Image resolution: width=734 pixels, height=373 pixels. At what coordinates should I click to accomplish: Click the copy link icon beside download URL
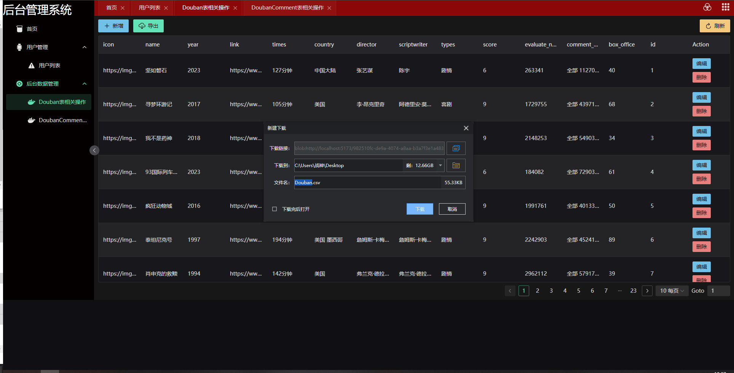pyautogui.click(x=456, y=148)
